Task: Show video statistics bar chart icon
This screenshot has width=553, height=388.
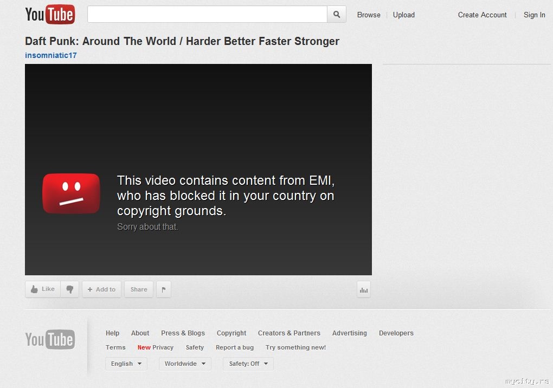Action: pyautogui.click(x=364, y=290)
